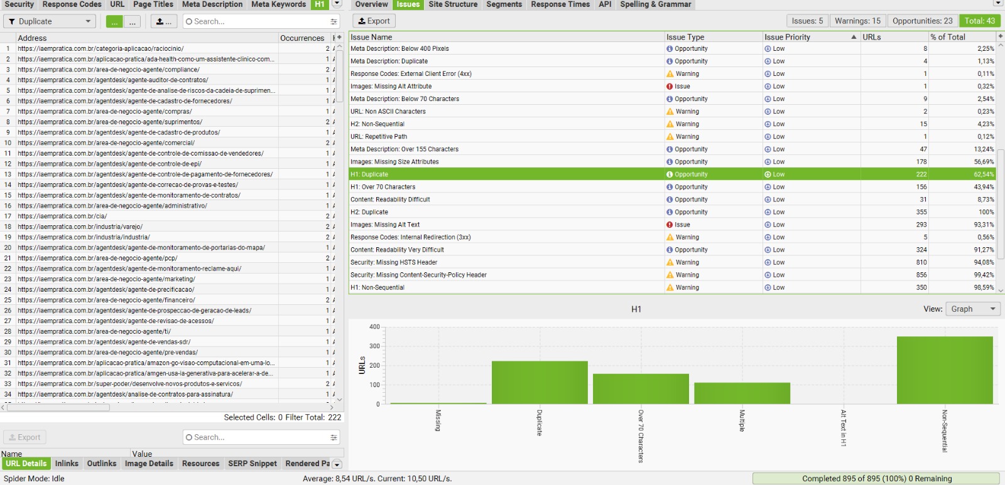This screenshot has height=485, width=1005.
Task: Show only Opportunities: 23
Action: click(922, 21)
